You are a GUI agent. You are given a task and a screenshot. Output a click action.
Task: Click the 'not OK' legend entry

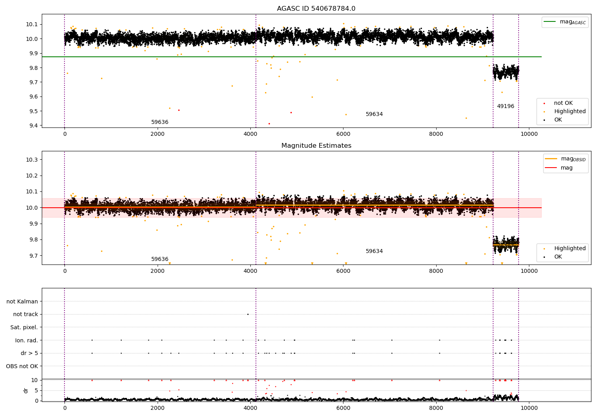(563, 103)
